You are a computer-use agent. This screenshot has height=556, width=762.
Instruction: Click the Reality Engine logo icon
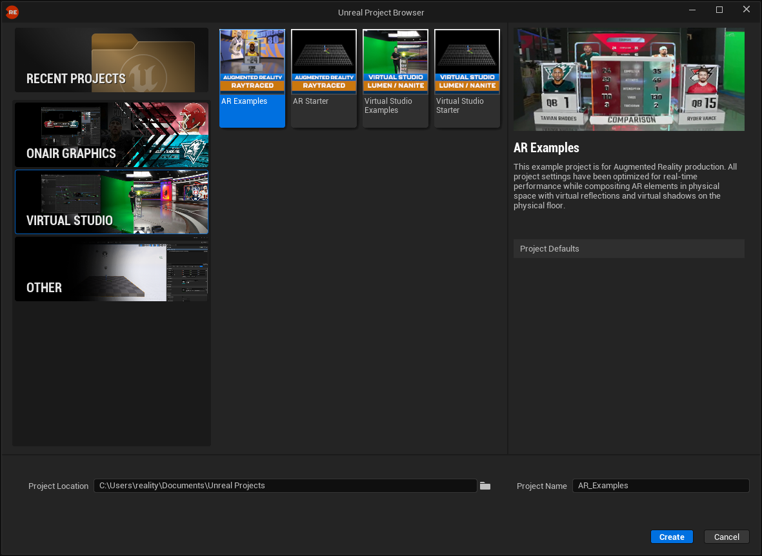click(12, 12)
